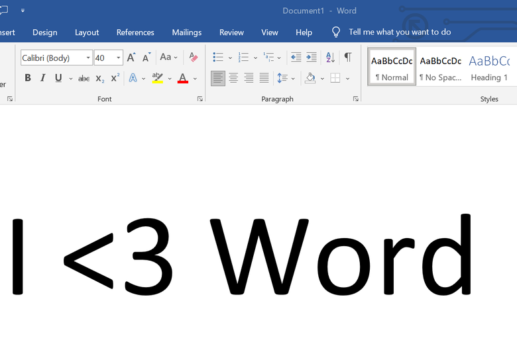
Task: Apply red font color
Action: [183, 78]
